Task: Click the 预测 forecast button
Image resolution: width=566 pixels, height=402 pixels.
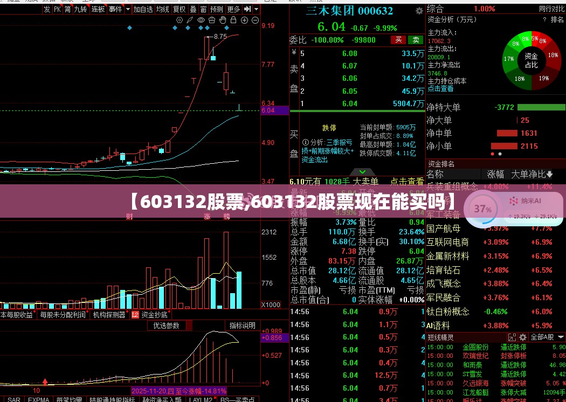Action: pyautogui.click(x=217, y=9)
